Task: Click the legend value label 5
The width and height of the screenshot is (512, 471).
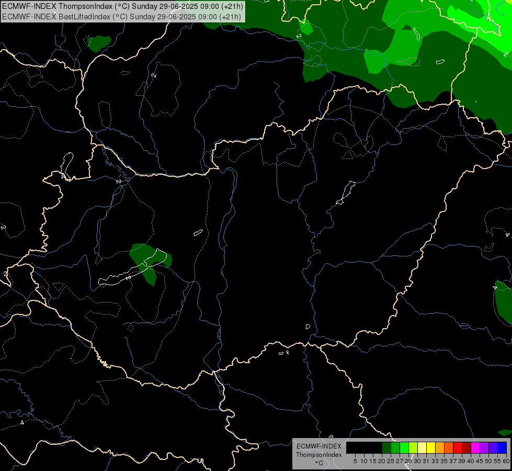Action: click(355, 461)
